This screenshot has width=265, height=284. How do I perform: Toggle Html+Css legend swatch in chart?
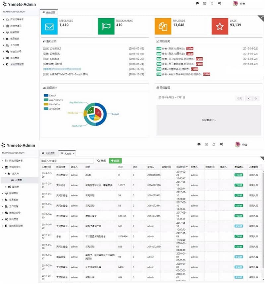(46, 104)
